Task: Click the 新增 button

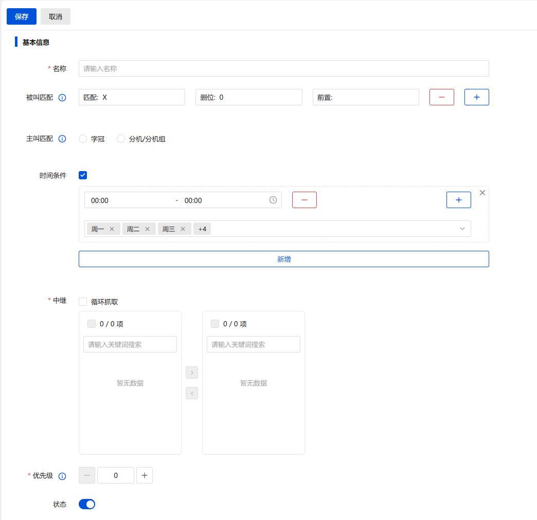Action: point(283,259)
